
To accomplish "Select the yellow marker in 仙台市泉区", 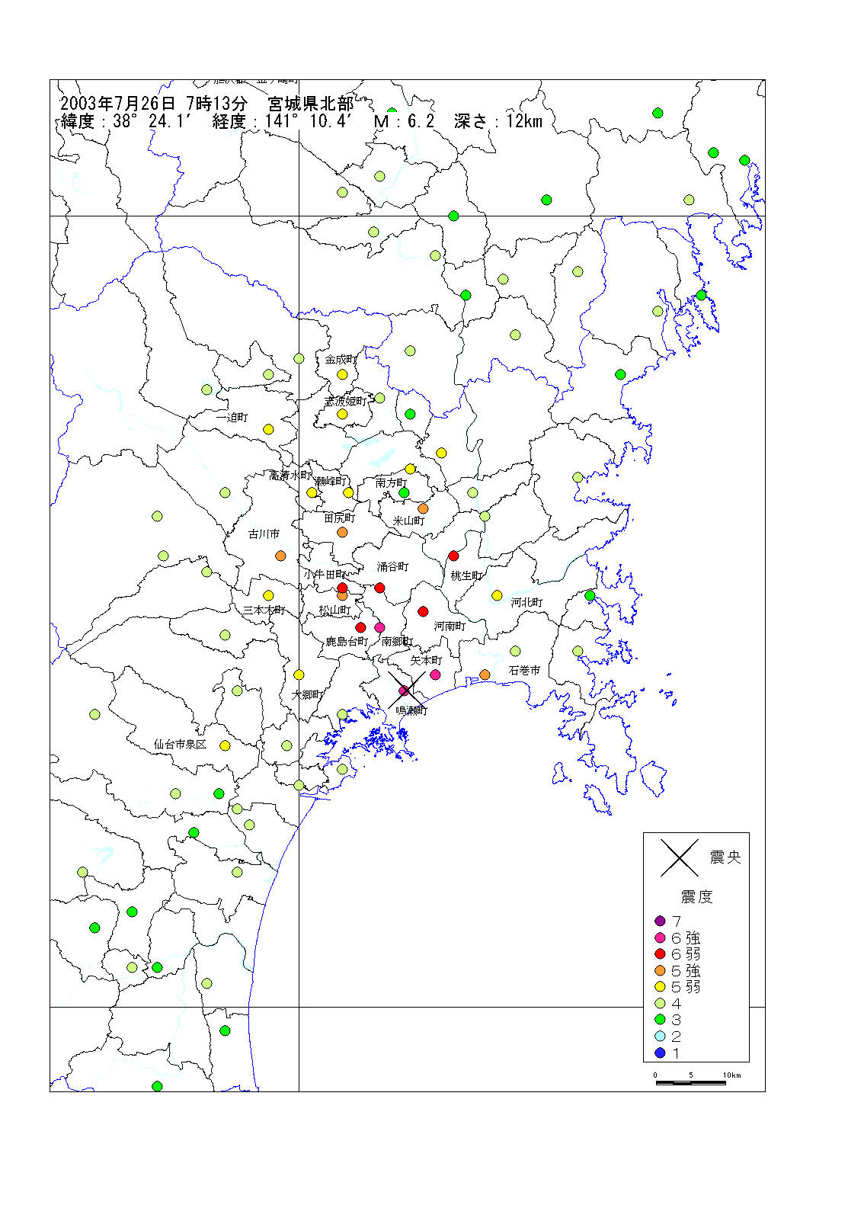I will [x=225, y=745].
